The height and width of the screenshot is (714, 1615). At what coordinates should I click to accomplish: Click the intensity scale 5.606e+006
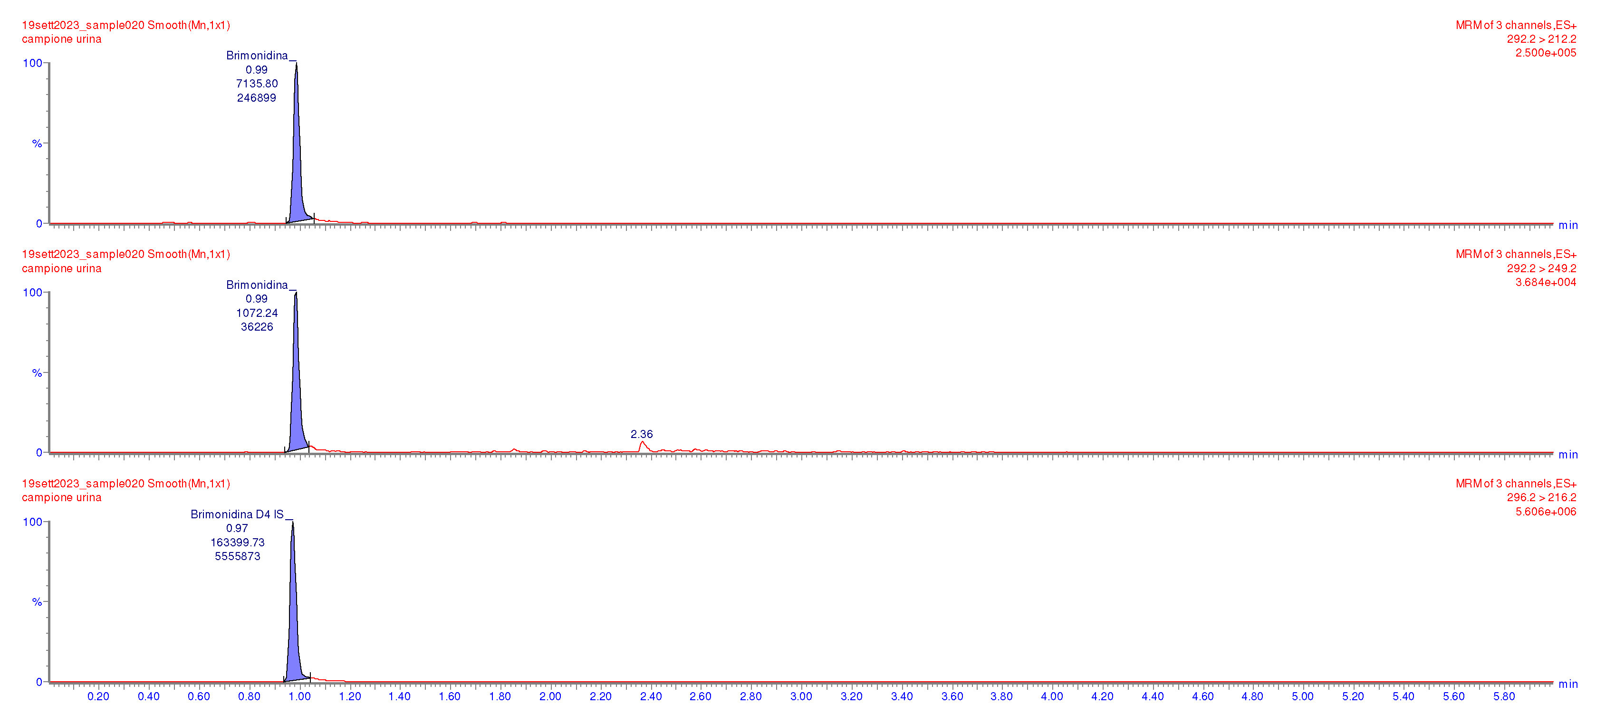click(x=1546, y=512)
